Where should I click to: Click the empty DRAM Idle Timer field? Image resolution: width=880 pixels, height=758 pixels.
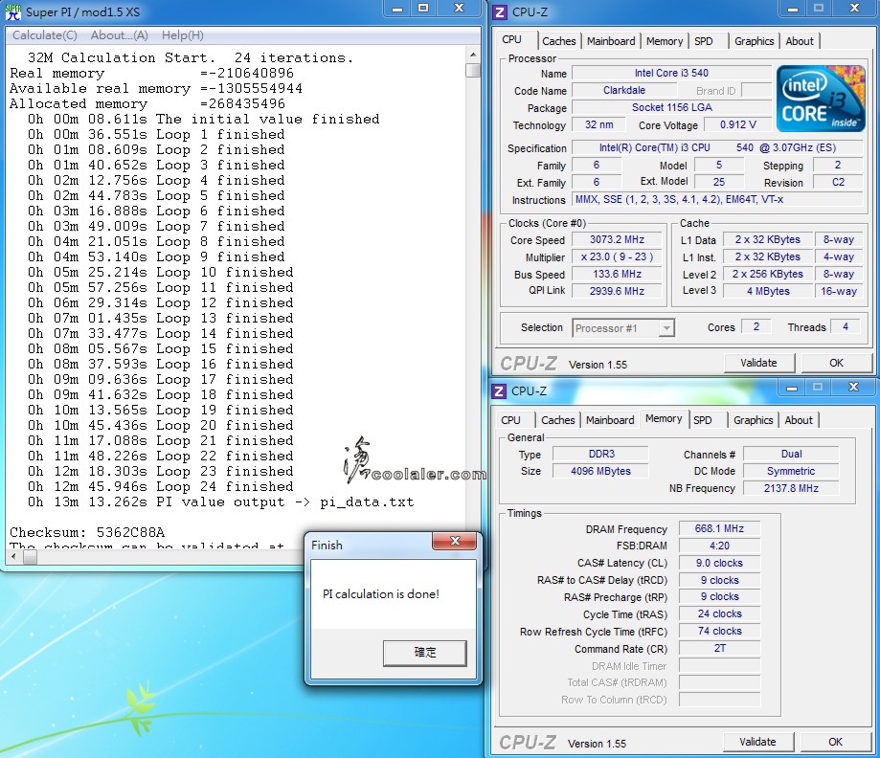[719, 666]
